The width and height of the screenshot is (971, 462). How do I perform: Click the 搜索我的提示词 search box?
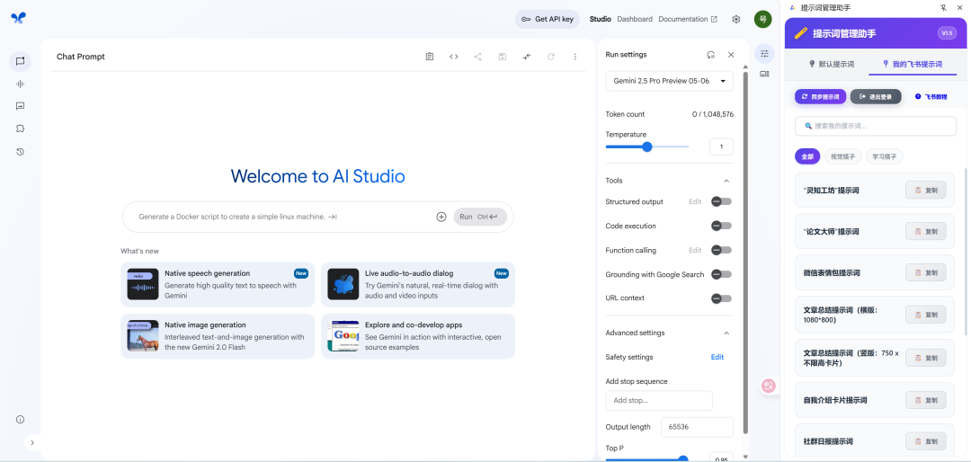pos(876,126)
